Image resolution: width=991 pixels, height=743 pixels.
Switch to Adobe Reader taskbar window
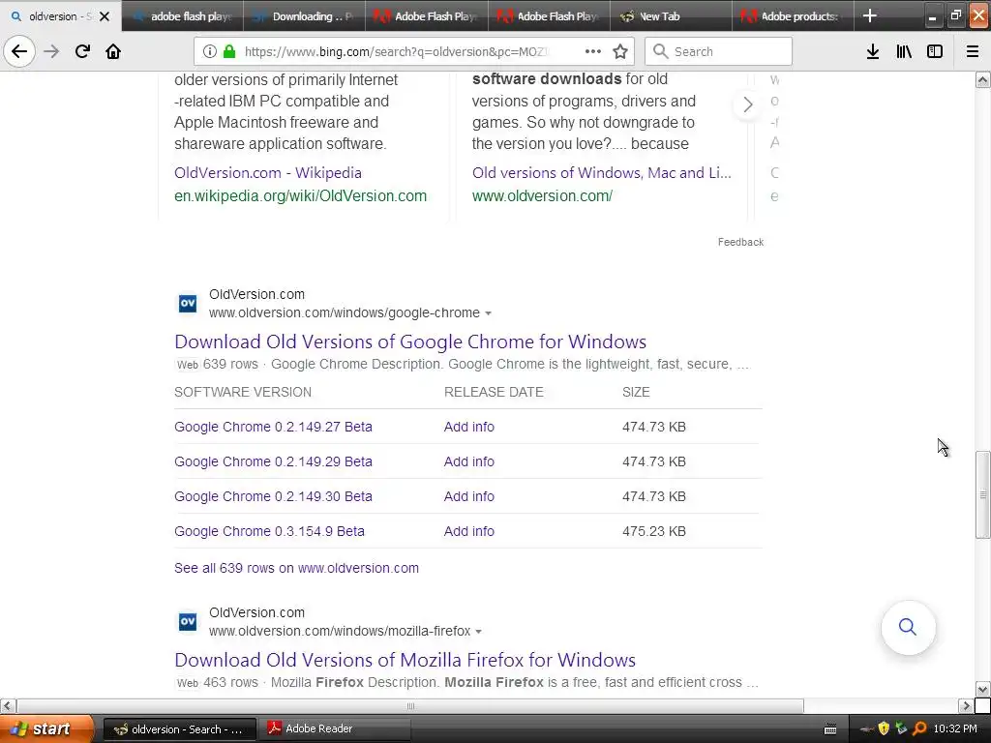(335, 728)
